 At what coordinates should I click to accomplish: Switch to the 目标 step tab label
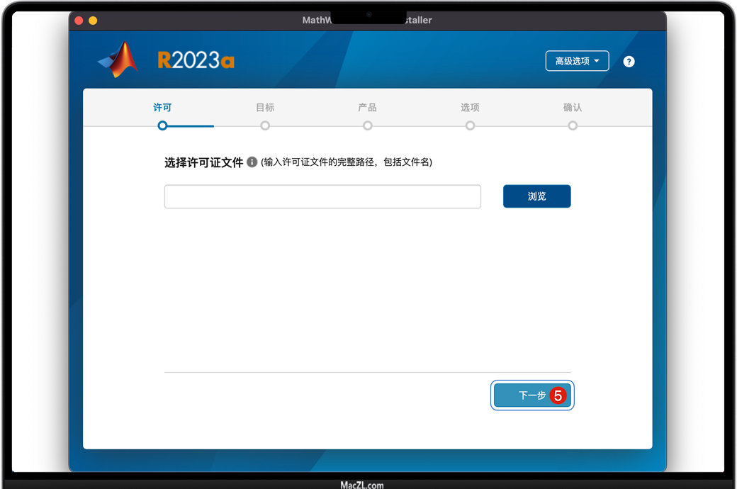tap(265, 108)
